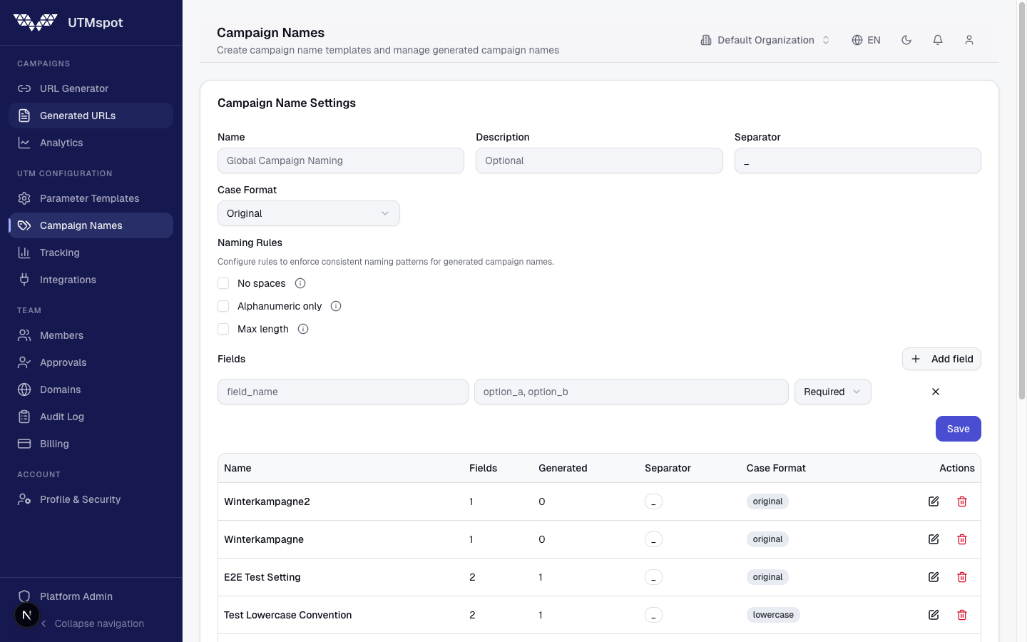Viewport: 1027px width, 642px height.
Task: Toggle dark mode moon icon
Action: click(906, 40)
